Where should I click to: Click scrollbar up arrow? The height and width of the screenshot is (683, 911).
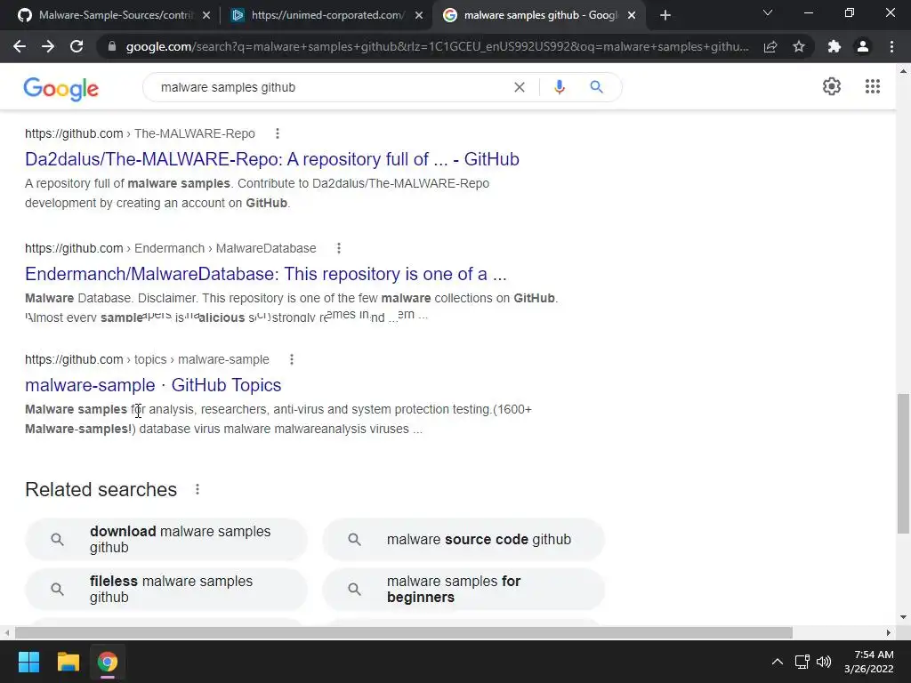(x=903, y=71)
